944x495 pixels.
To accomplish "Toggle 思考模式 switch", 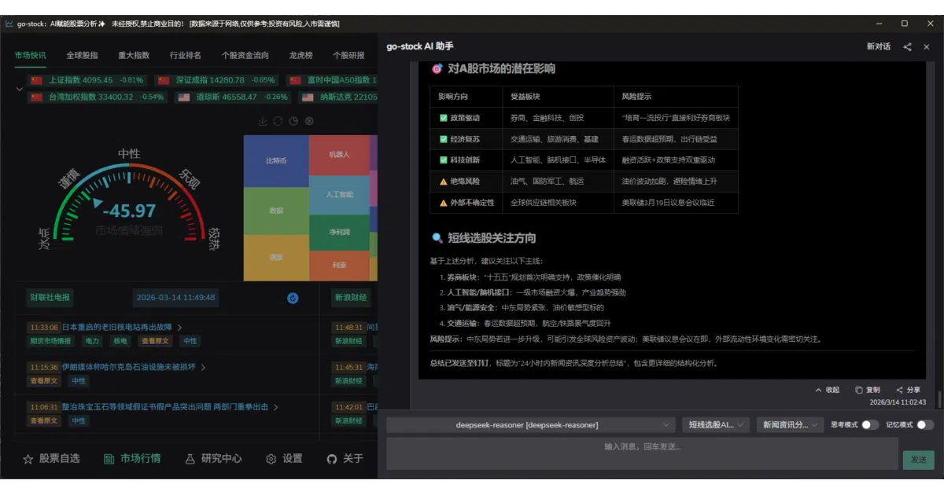I will (870, 425).
